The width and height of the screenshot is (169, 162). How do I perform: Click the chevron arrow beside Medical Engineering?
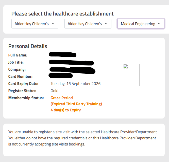pyautogui.click(x=159, y=24)
